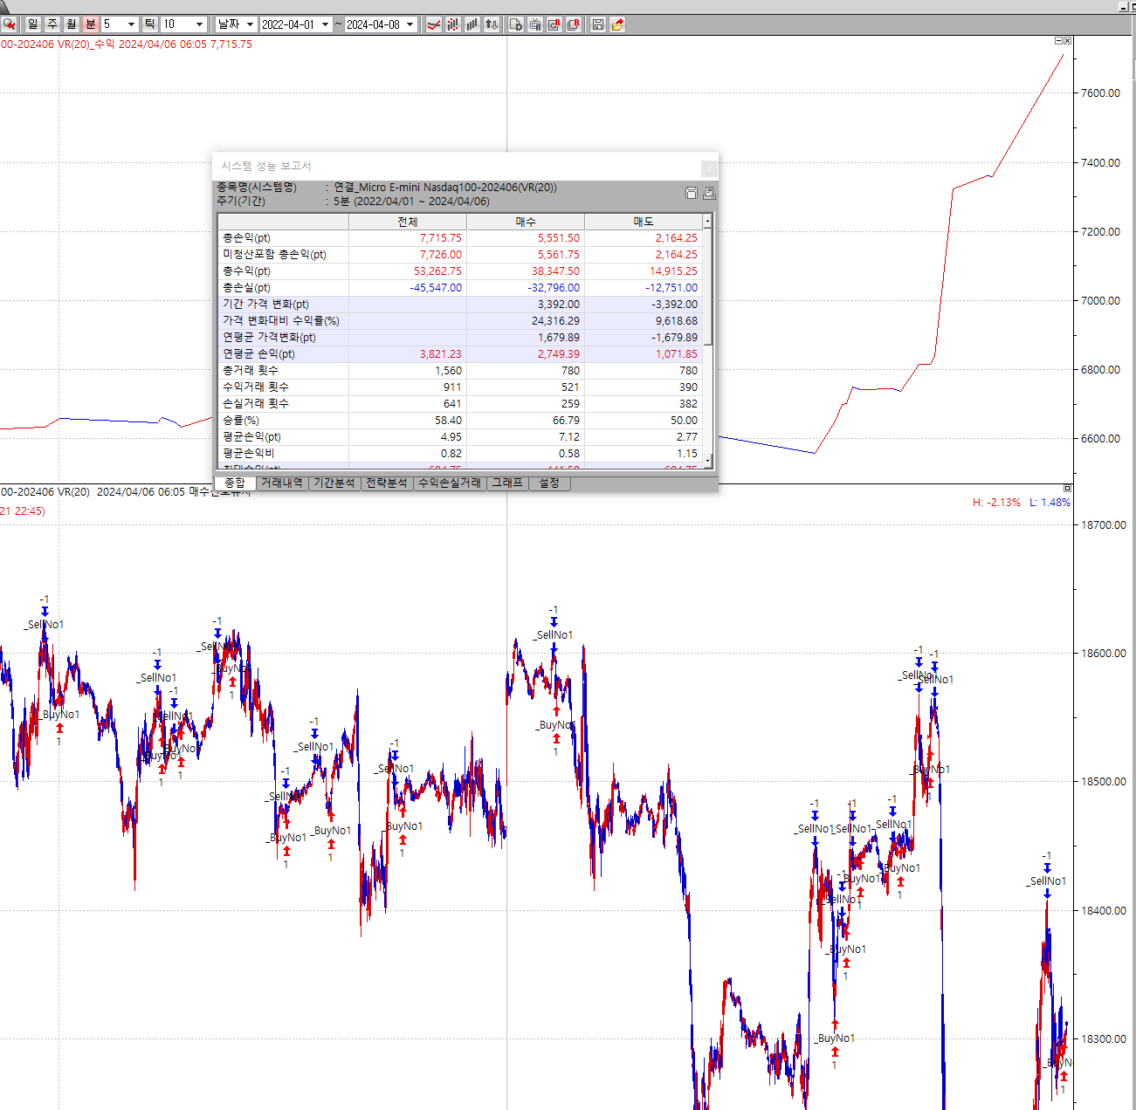The height and width of the screenshot is (1110, 1136).
Task: Toggle the 분 (minute) period button
Action: 91,24
